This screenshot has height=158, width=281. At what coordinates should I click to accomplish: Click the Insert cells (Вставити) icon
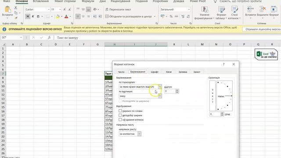[250, 9]
